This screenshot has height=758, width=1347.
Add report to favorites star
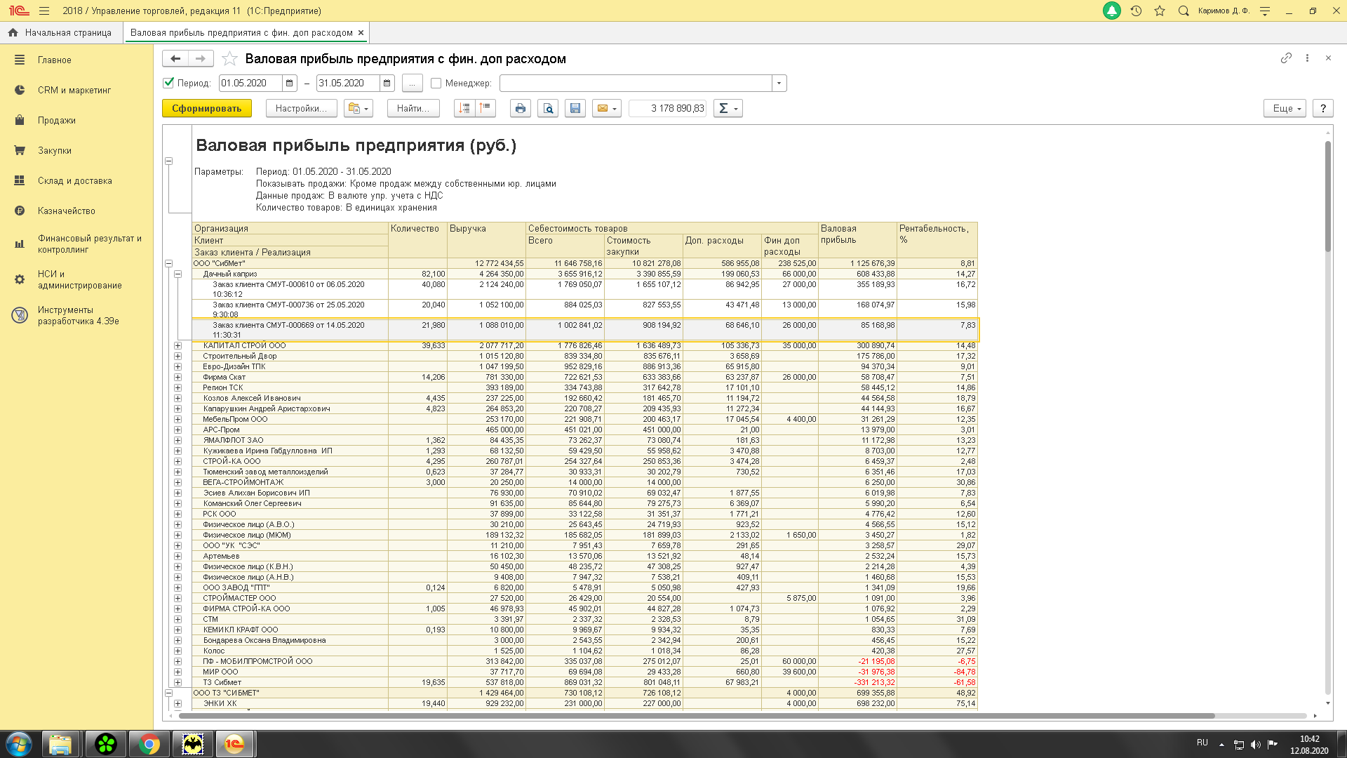click(x=229, y=59)
